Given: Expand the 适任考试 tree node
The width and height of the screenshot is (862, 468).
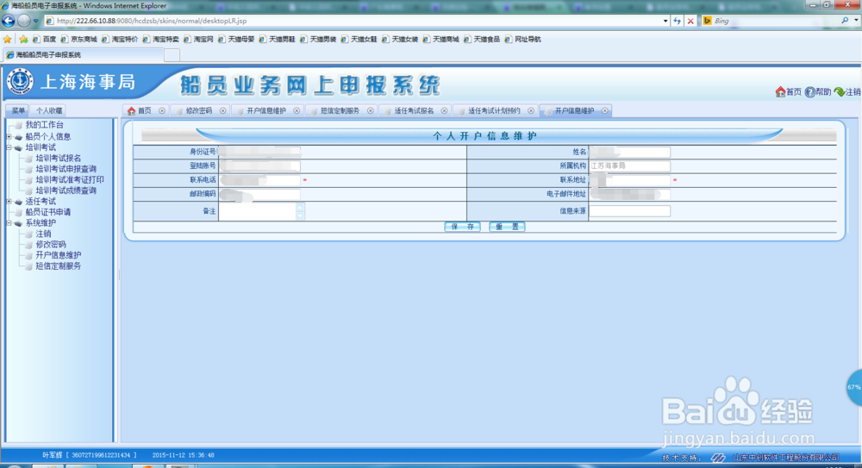Looking at the screenshot, I should click(x=9, y=202).
